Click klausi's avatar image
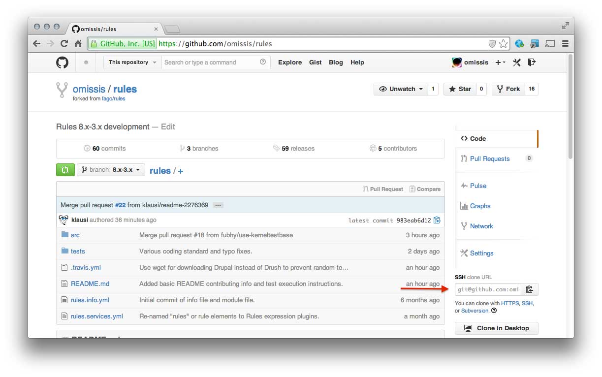The width and height of the screenshot is (602, 377). [x=63, y=220]
